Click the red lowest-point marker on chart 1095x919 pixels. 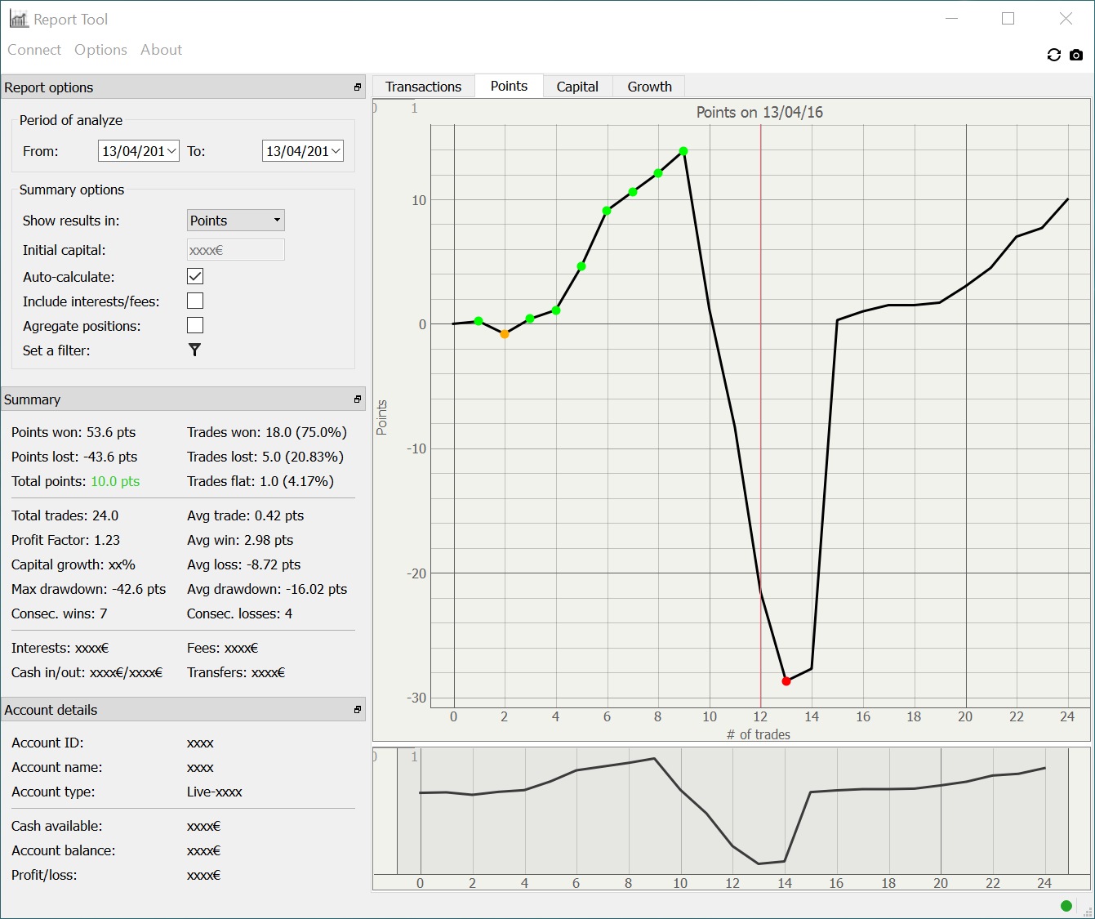click(x=786, y=681)
